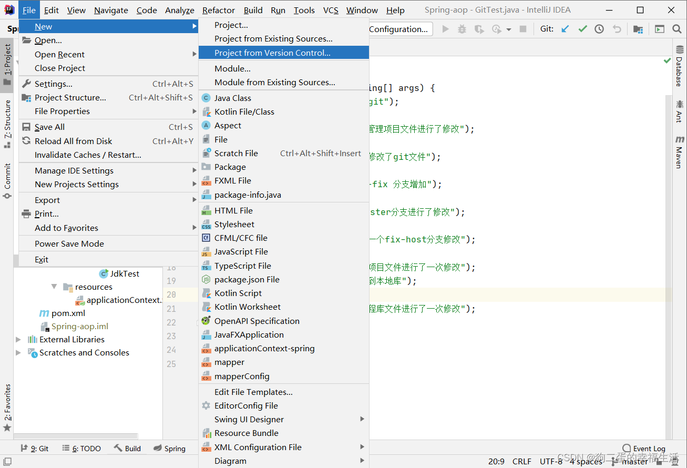Open Search Everywhere magnifier icon

tap(677, 29)
